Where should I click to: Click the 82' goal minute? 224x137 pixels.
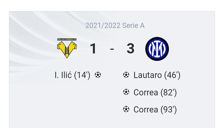tap(168, 93)
